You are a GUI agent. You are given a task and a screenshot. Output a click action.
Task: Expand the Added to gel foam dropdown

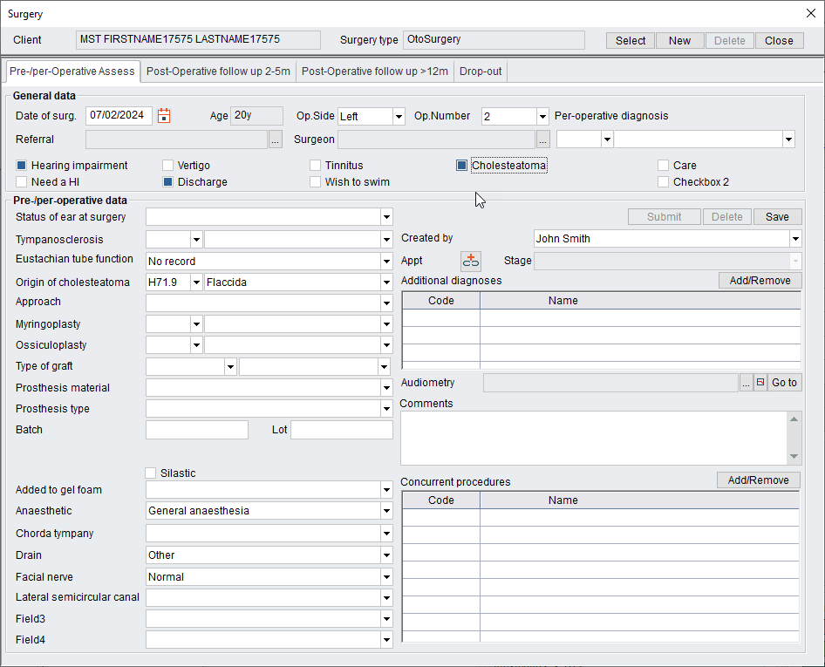tap(386, 490)
